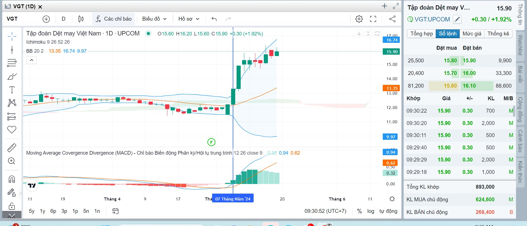The image size is (527, 226).
Task: Redo the last chart action
Action: coord(228,19)
